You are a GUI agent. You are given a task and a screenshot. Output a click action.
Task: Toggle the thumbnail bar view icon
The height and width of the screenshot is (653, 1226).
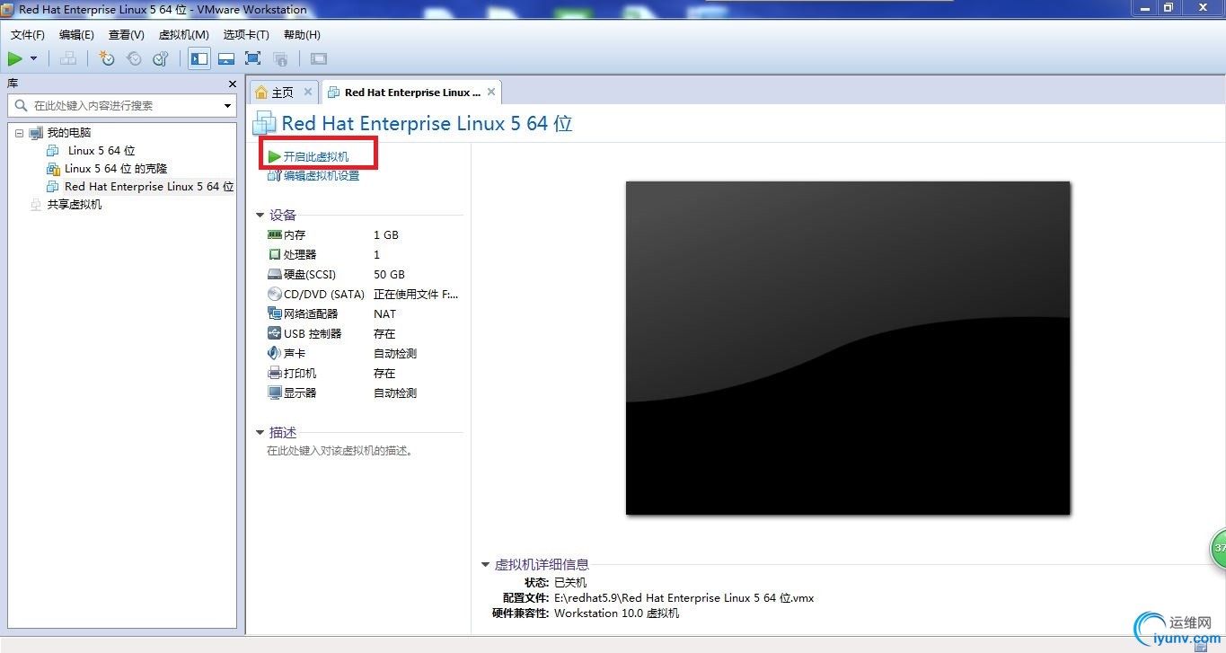226,59
